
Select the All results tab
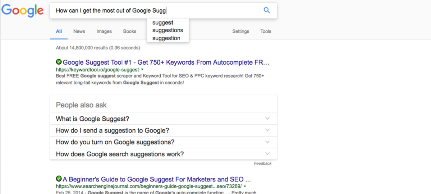(59, 31)
